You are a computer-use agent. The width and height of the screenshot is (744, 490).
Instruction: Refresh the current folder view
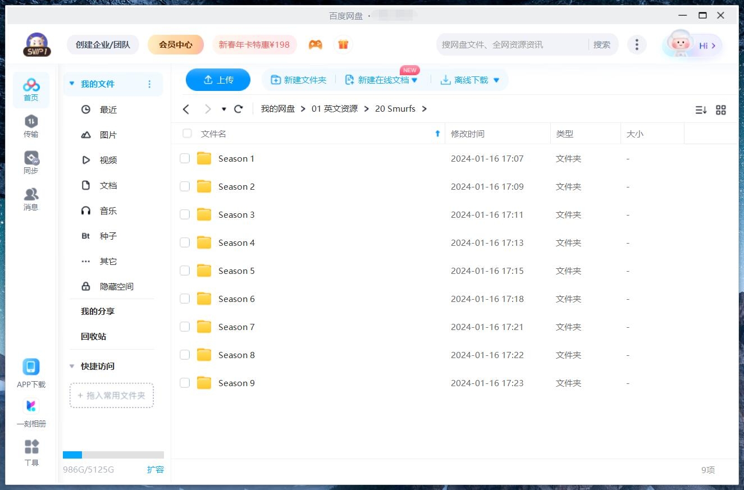click(x=238, y=109)
